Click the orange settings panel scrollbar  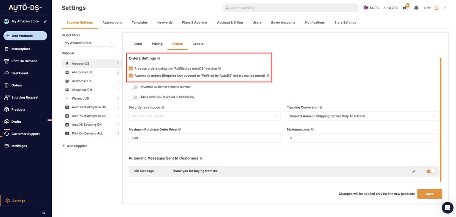[x=440, y=119]
